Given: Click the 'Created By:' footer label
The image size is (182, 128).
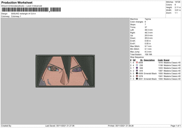Looking at the screenshot, I should click(x=6, y=126).
